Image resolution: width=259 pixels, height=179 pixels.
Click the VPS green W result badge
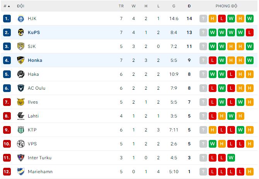[x=213, y=144]
